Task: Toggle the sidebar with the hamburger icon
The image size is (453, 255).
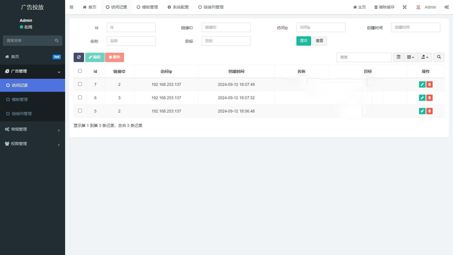Action: (71, 7)
